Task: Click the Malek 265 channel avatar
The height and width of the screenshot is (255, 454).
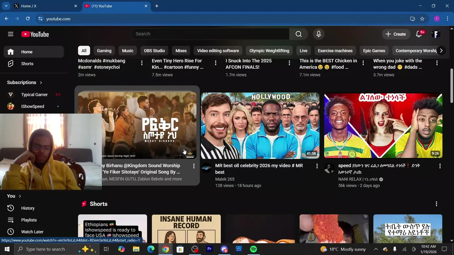Action: (206, 168)
